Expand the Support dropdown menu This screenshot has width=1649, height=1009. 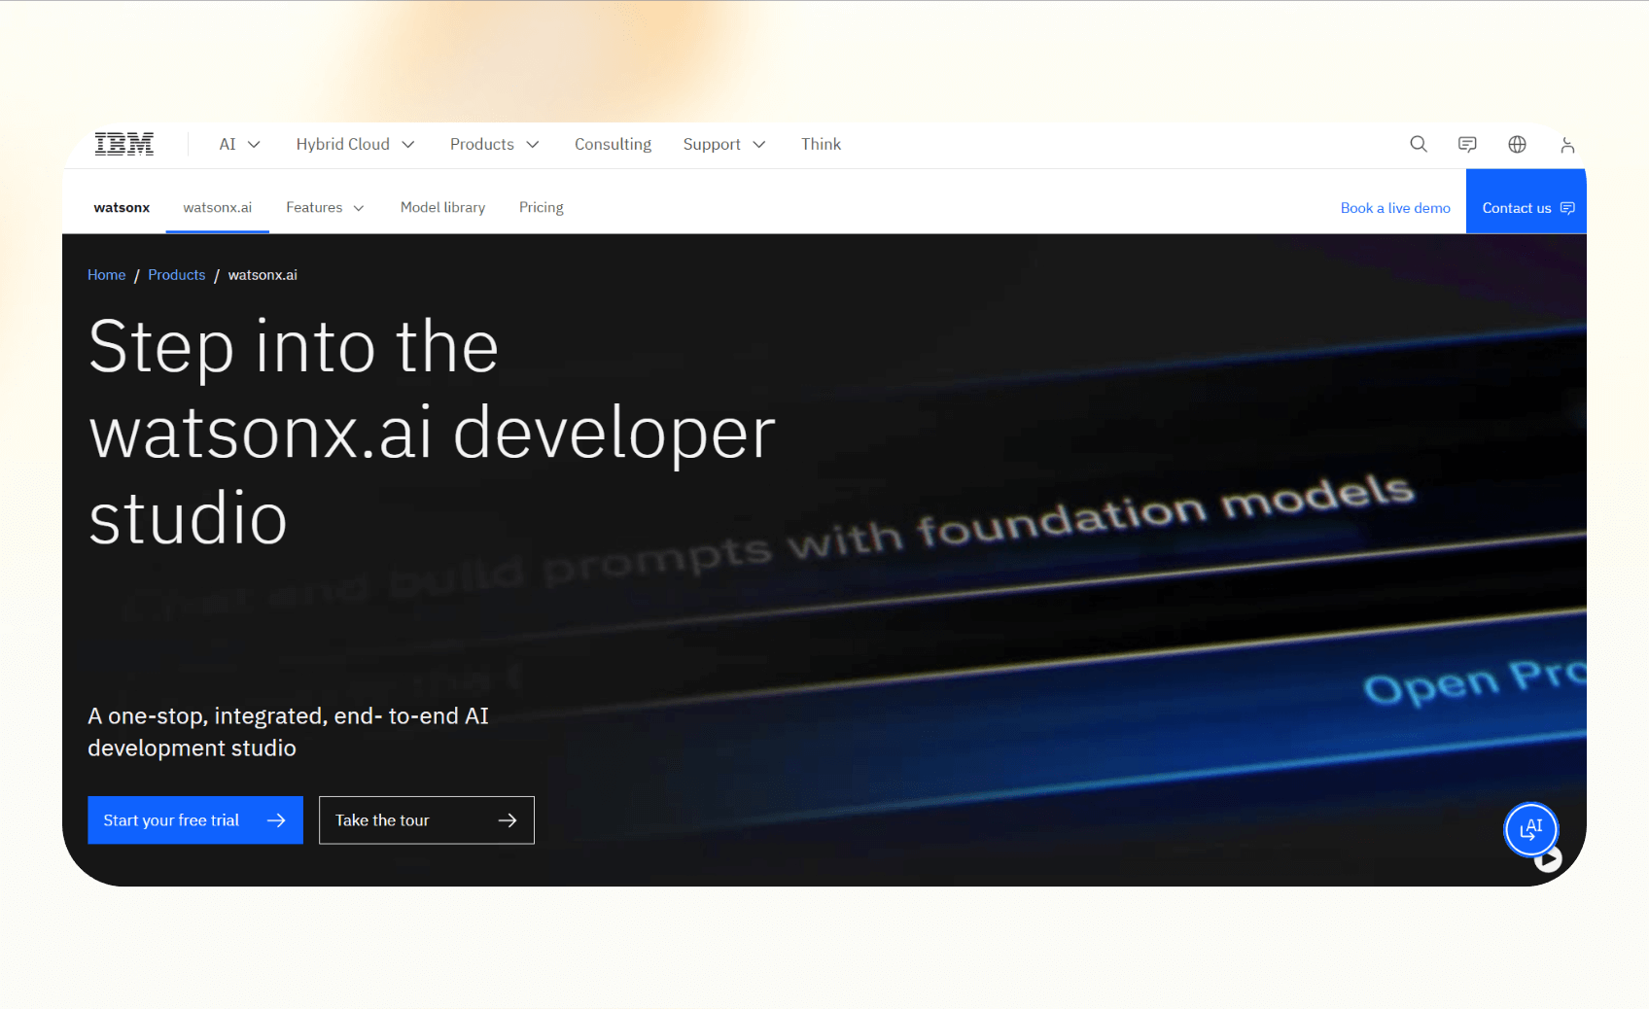724,144
